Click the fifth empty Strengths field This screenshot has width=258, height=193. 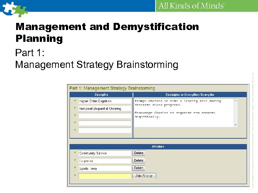105,130
